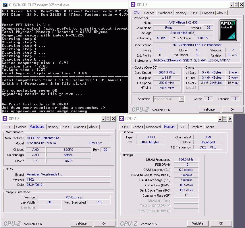Click the cmd.exe title bar icon
This screenshot has width=245, height=228.
[5, 5]
